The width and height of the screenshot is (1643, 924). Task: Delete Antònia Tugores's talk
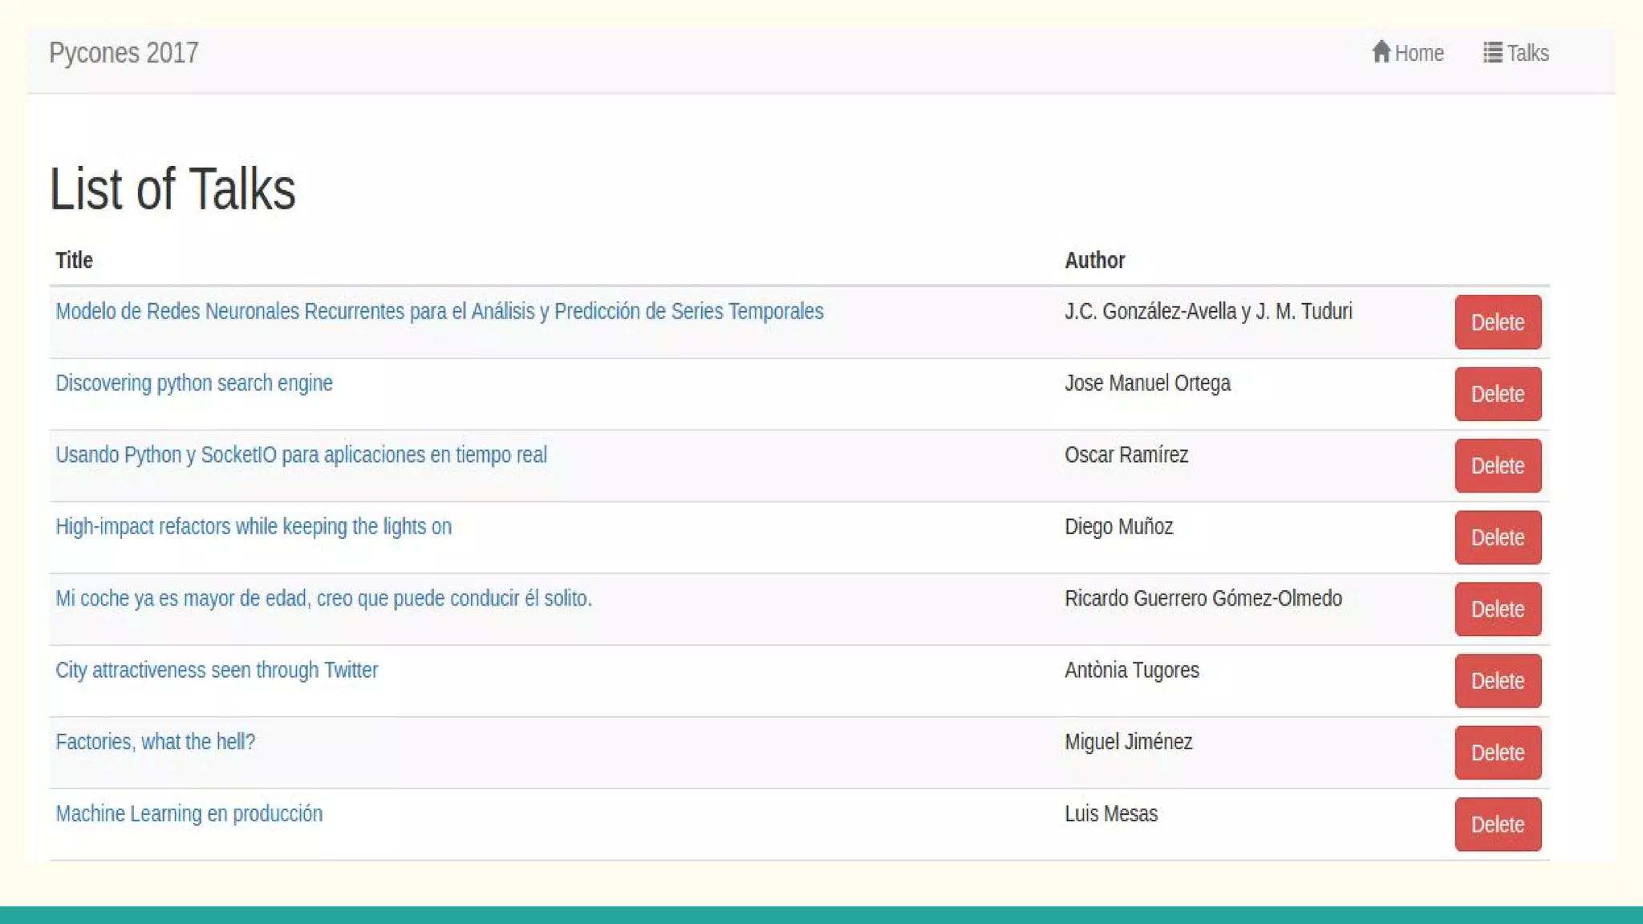coord(1497,681)
